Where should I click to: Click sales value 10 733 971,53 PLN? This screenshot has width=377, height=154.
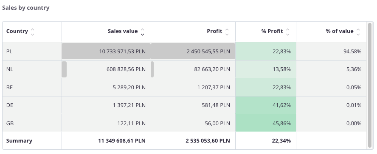coord(122,51)
